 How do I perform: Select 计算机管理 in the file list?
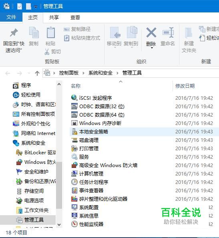pos(91,173)
